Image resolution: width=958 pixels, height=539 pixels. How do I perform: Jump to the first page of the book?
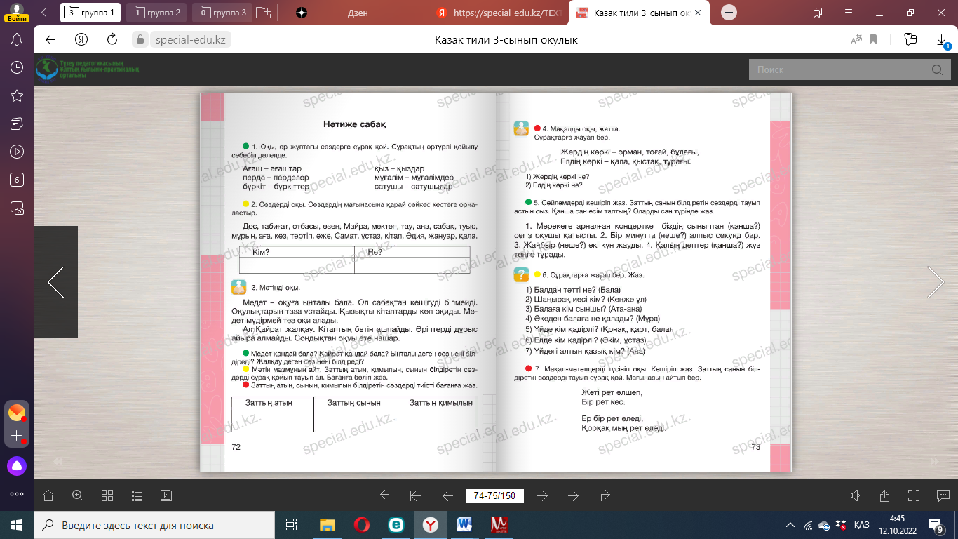tap(415, 495)
